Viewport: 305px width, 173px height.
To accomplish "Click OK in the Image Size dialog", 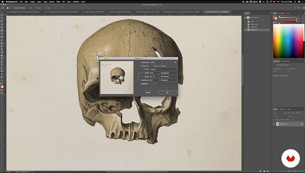I will 167,92.
